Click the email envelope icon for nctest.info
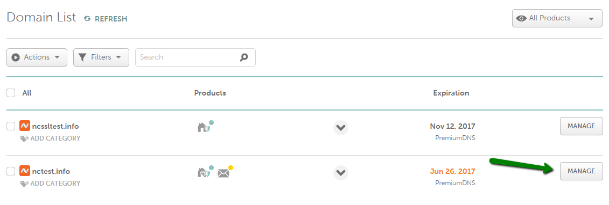609x205 pixels. click(x=225, y=172)
